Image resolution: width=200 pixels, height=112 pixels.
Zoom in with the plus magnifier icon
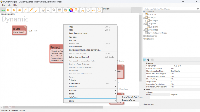pos(48,10)
